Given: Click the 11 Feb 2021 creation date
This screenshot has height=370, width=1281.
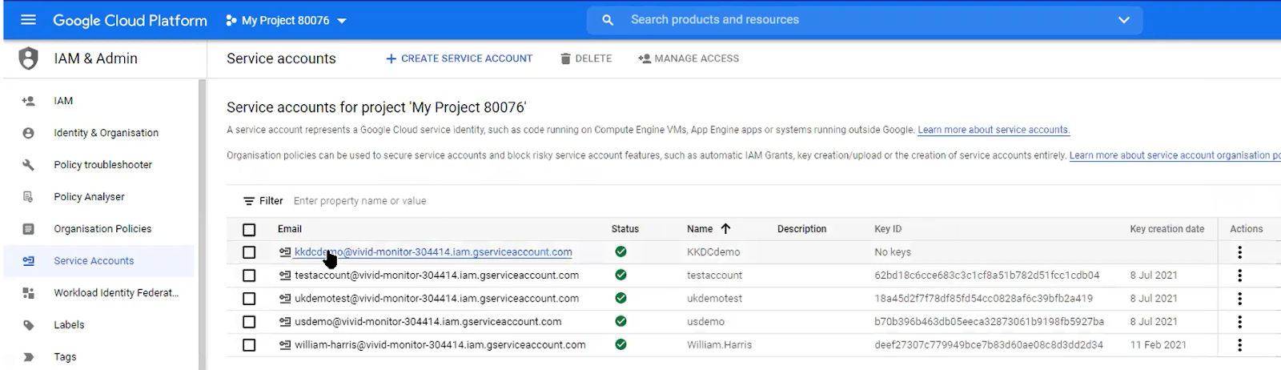Looking at the screenshot, I should click(x=1158, y=344).
